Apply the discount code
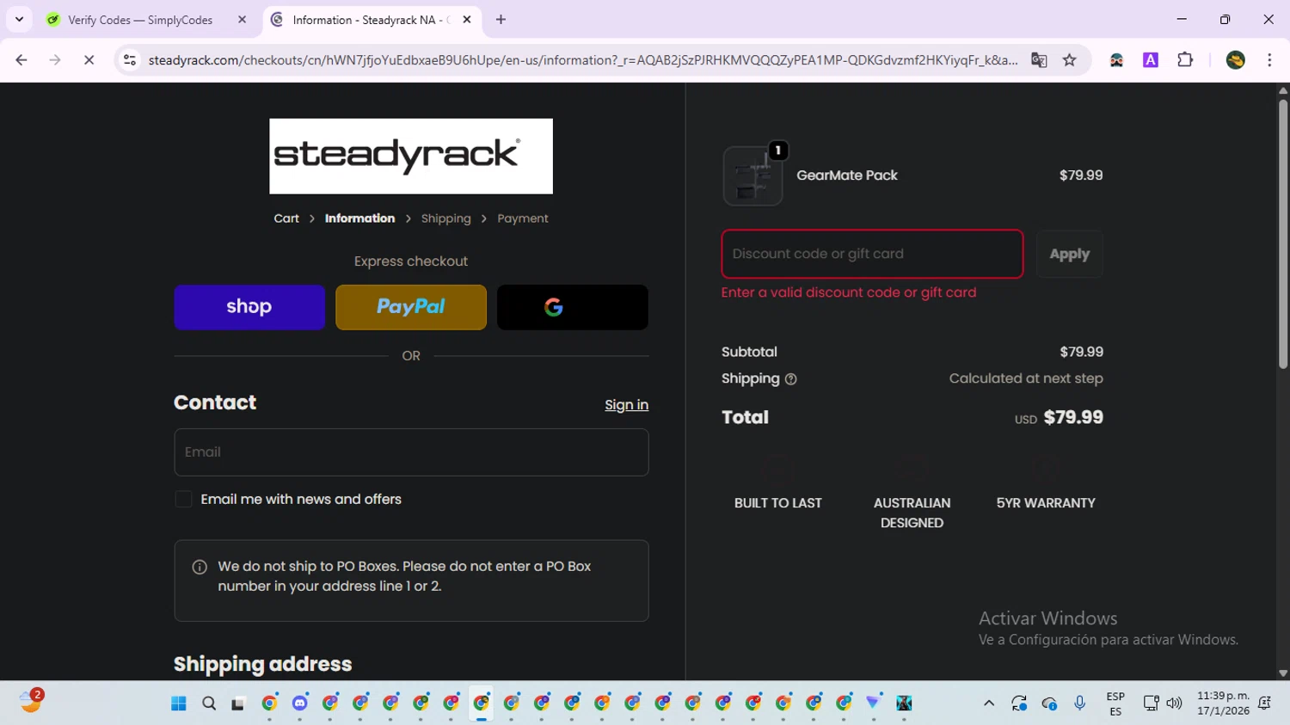Image resolution: width=1290 pixels, height=725 pixels. pyautogui.click(x=1070, y=254)
